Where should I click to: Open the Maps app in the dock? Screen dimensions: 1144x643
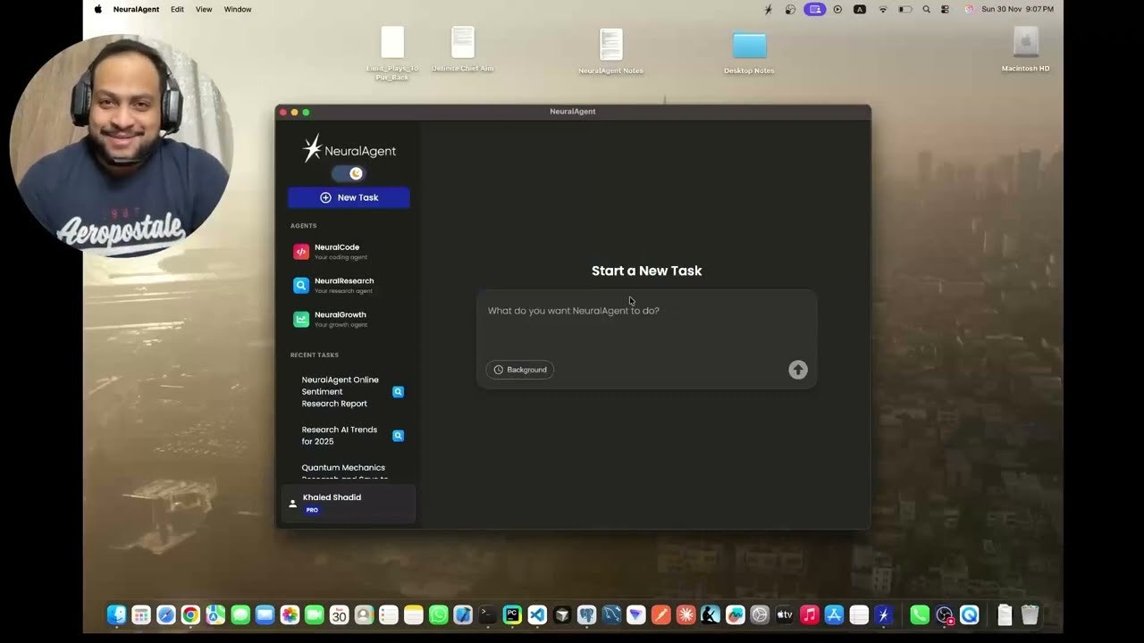tap(215, 614)
